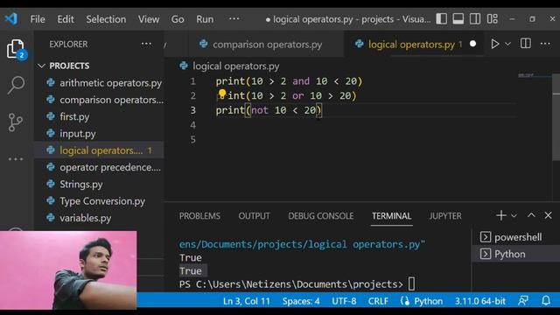Image resolution: width=560 pixels, height=315 pixels.
Task: Change encoding via UTF-8 status item
Action: click(344, 301)
